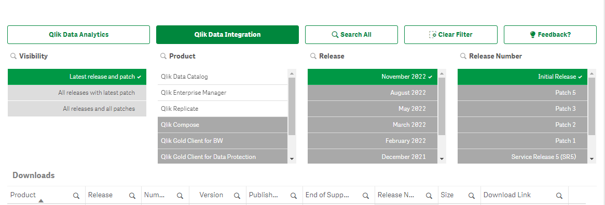Click Release list scrollbar down arrow
This screenshot has height=205, width=605.
pyautogui.click(x=442, y=159)
